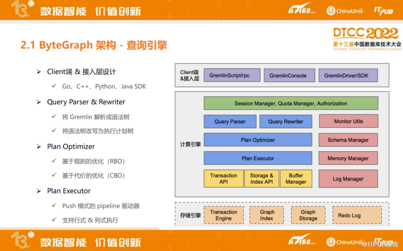
Task: Click the green Session Manager bar
Action: (291, 104)
